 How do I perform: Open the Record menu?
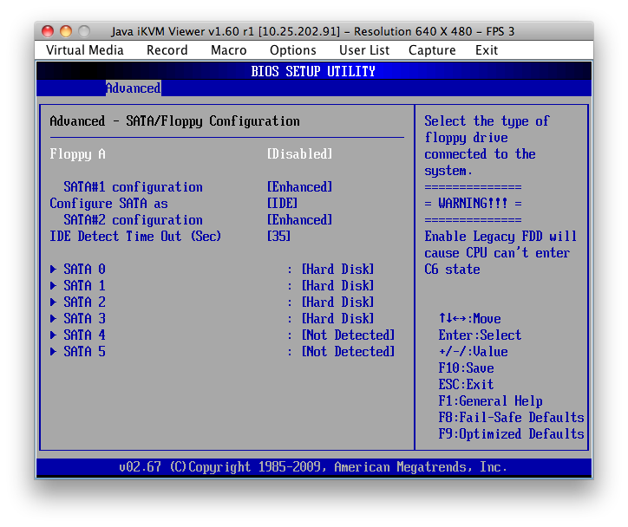coord(167,50)
